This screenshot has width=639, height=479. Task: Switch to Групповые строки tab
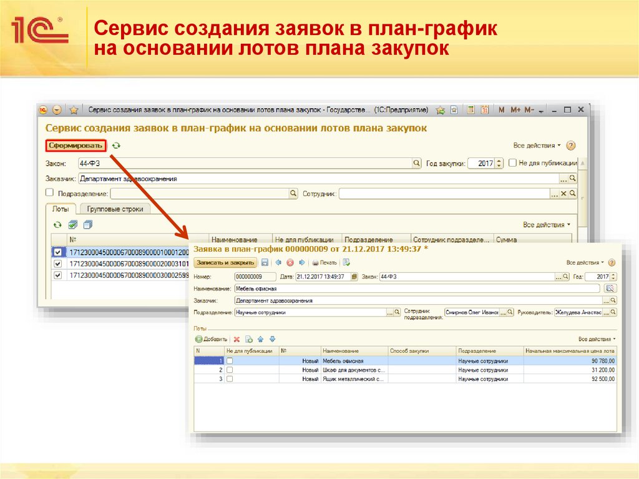[x=115, y=209]
